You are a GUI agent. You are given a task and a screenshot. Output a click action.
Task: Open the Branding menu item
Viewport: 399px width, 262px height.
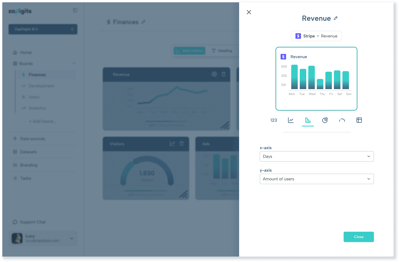28,165
